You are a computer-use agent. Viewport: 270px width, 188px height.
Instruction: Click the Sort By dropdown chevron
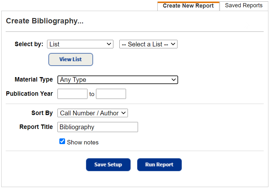[124, 113]
